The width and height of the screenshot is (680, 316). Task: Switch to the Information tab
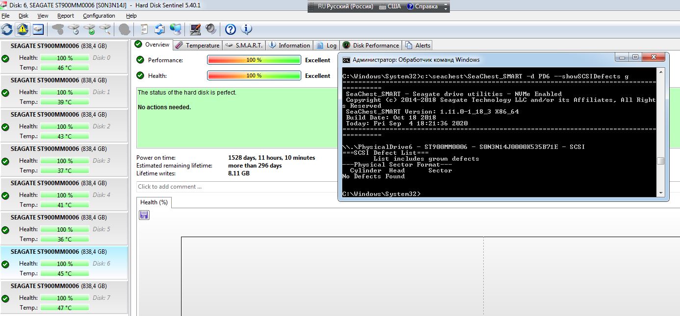[x=289, y=45]
